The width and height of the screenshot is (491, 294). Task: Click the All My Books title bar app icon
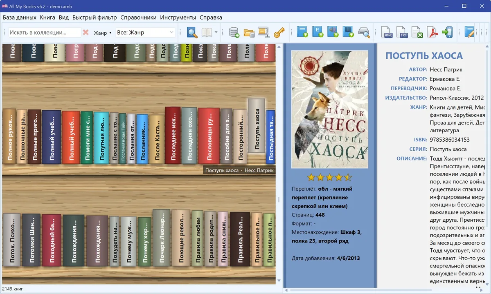5,6
